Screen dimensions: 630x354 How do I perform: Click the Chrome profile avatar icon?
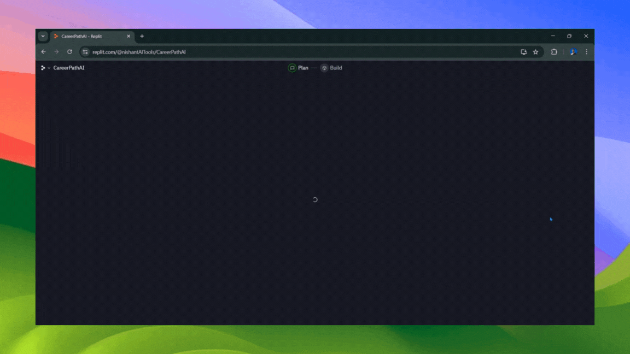[x=573, y=52]
